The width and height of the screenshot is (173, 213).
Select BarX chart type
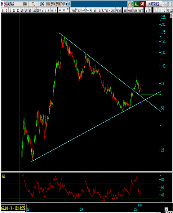pyautogui.click(x=141, y=10)
